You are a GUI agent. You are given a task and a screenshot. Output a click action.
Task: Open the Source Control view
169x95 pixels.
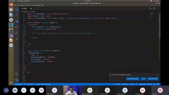coord(16,21)
